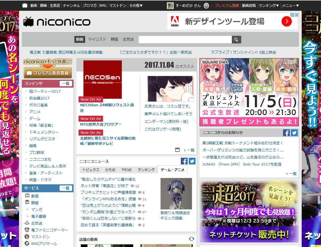Open サービス 一覧 button
Viewport: 321px width, 247px height.
pos(66,188)
